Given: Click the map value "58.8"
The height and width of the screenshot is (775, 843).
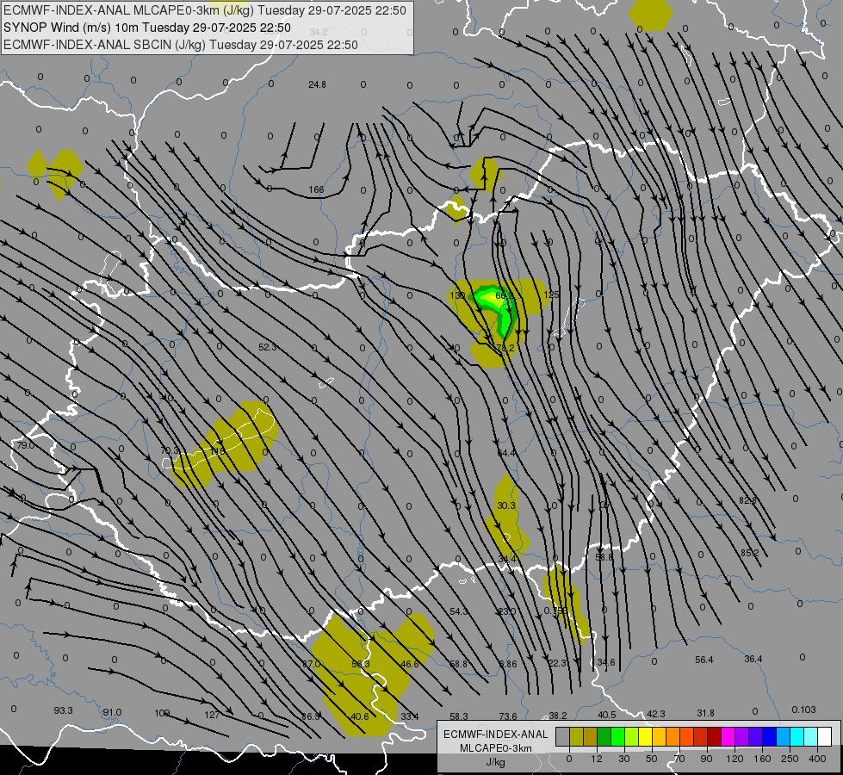Looking at the screenshot, I should (459, 664).
